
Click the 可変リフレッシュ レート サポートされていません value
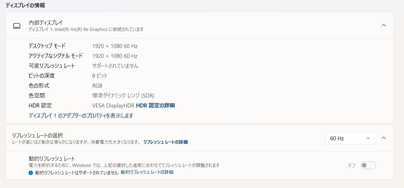[115, 66]
